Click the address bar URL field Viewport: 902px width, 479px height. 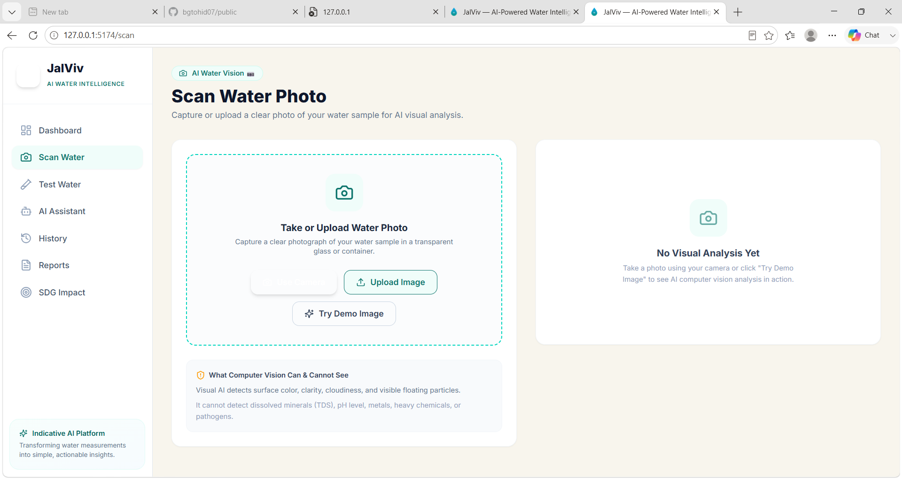[399, 35]
